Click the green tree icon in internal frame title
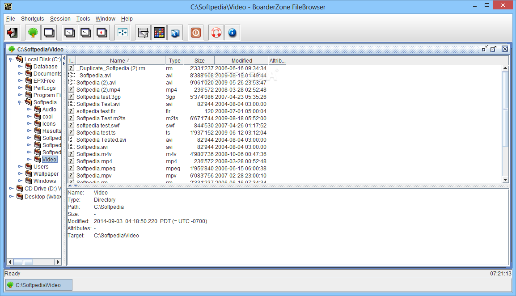 pyautogui.click(x=12, y=49)
